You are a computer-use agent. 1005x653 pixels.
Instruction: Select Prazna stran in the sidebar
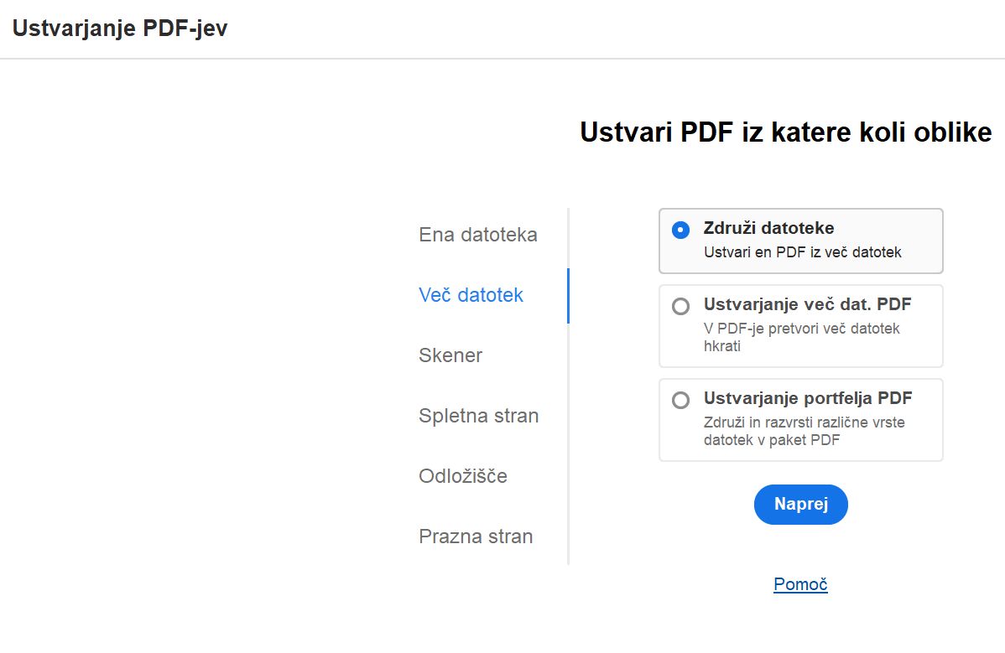click(x=476, y=536)
